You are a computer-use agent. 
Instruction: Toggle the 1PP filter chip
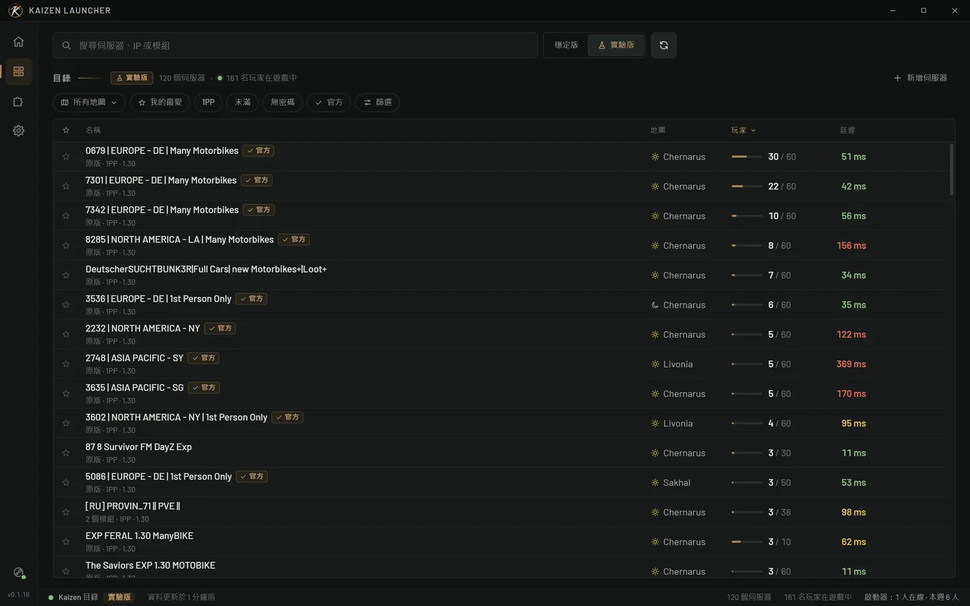point(208,102)
